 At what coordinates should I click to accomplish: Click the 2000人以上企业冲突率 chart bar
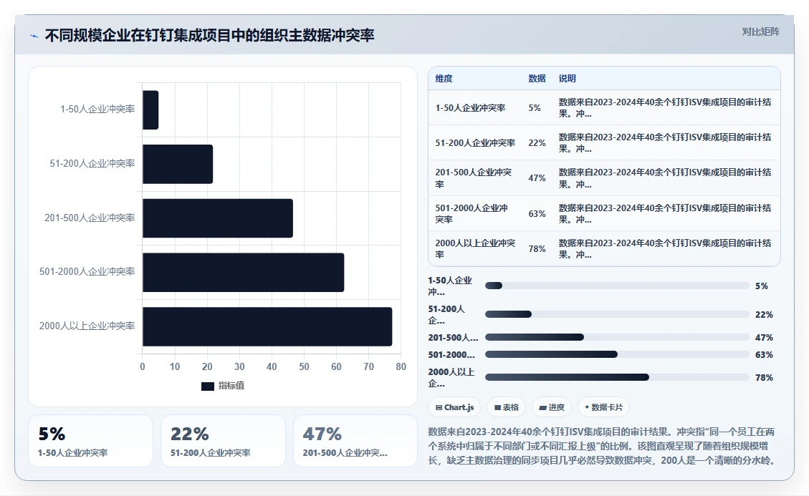(x=267, y=326)
